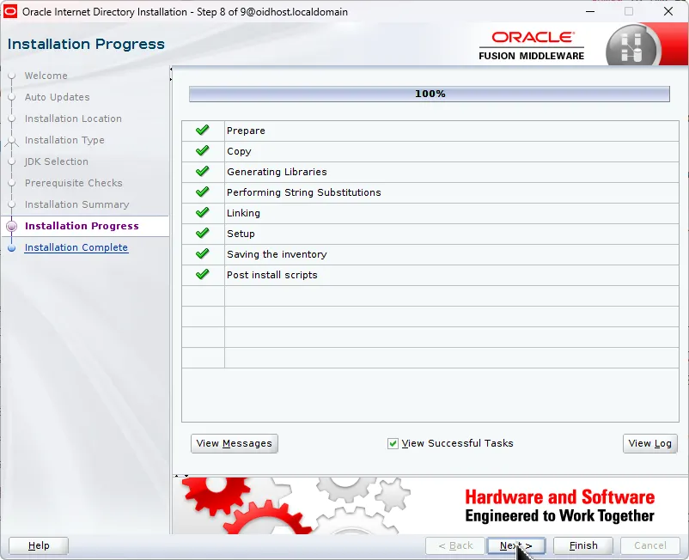Click the green checkmark beside Prepare
Screen dimensions: 689x560
203,130
